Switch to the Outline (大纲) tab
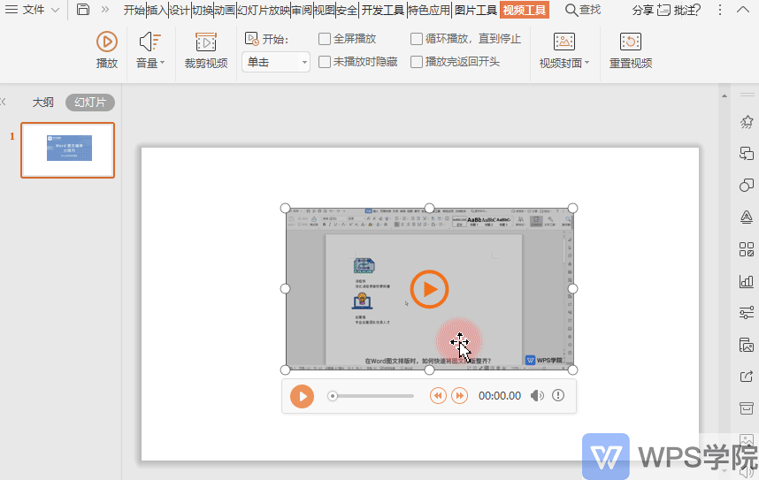The width and height of the screenshot is (759, 480). coord(43,103)
